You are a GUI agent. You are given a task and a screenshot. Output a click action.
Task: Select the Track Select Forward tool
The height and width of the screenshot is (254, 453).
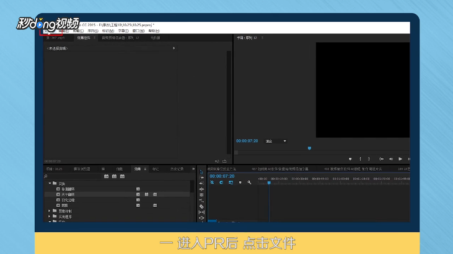click(x=201, y=178)
